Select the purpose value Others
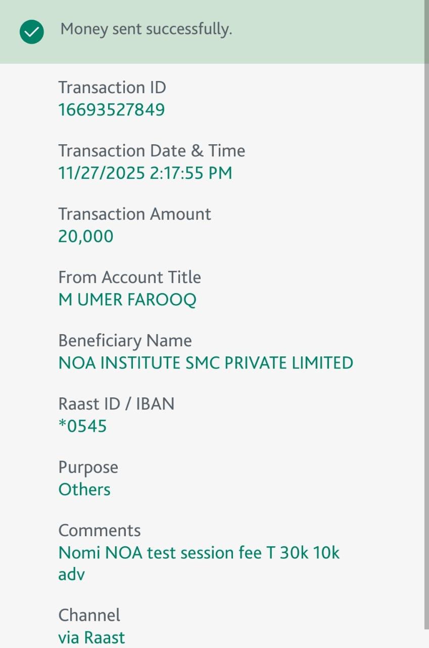The height and width of the screenshot is (648, 429). tap(84, 490)
